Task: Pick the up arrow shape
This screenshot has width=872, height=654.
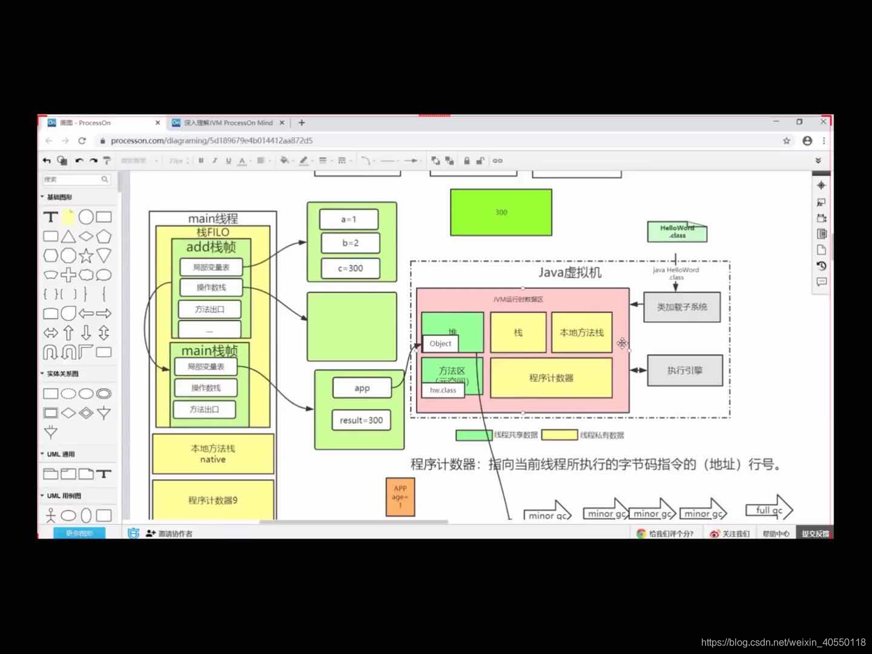Action: pyautogui.click(x=68, y=332)
